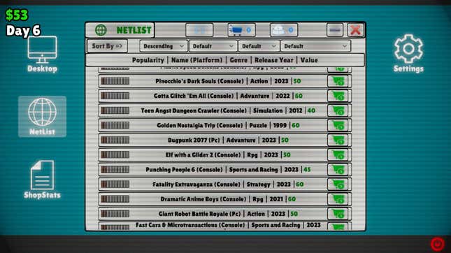451x253 pixels.
Task: Add Golden Nostalgia Trip to cart
Action: [x=338, y=125]
